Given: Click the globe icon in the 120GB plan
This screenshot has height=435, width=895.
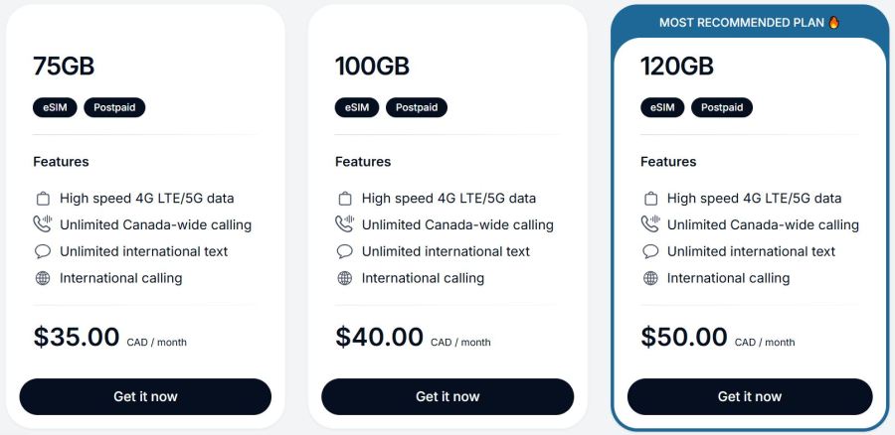Looking at the screenshot, I should pos(650,278).
